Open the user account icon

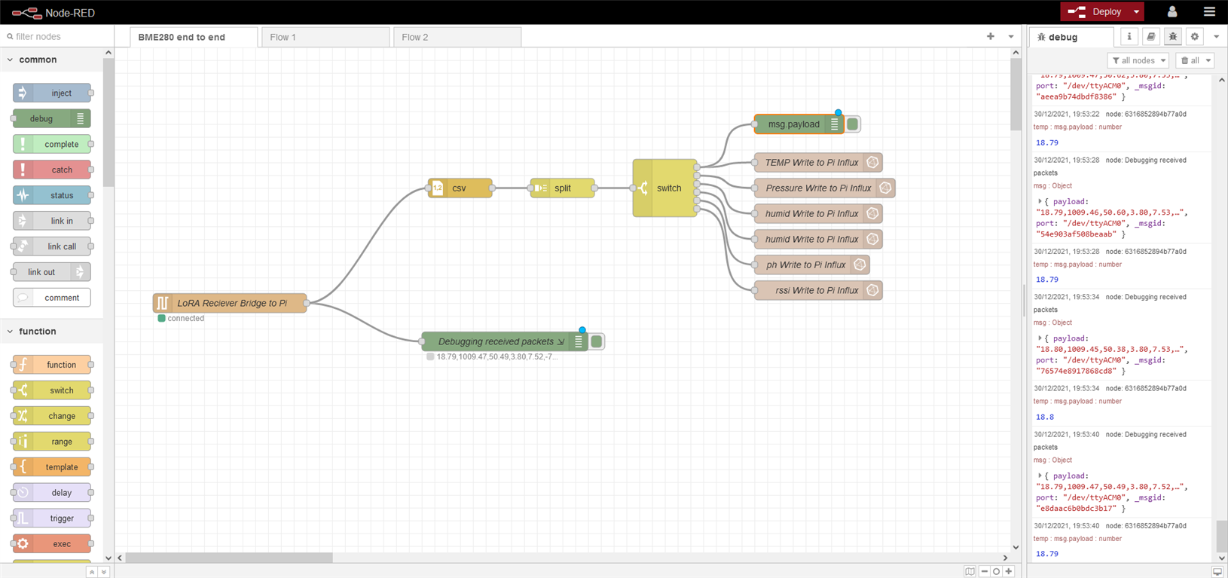pos(1172,12)
